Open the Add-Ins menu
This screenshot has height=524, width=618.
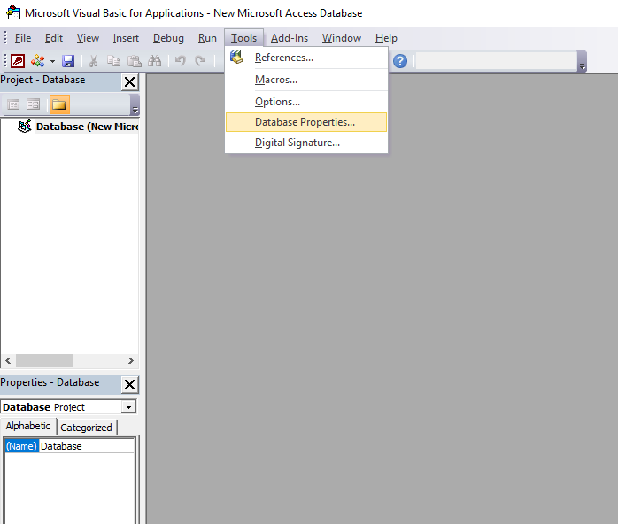pyautogui.click(x=290, y=38)
